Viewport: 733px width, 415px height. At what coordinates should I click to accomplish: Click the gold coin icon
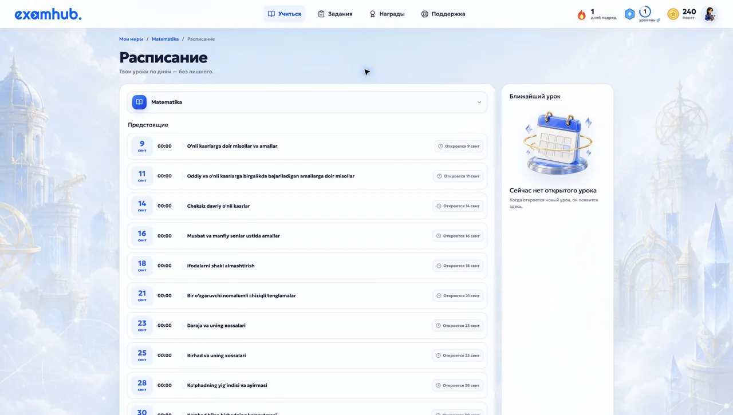point(673,14)
